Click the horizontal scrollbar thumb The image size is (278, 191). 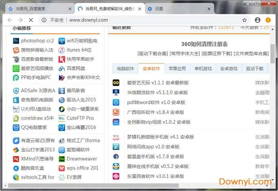coord(93,185)
